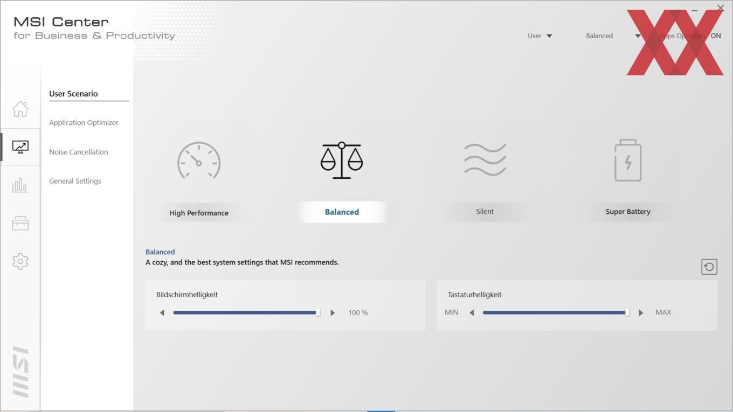Click the reset to default circular arrow icon

pyautogui.click(x=709, y=267)
